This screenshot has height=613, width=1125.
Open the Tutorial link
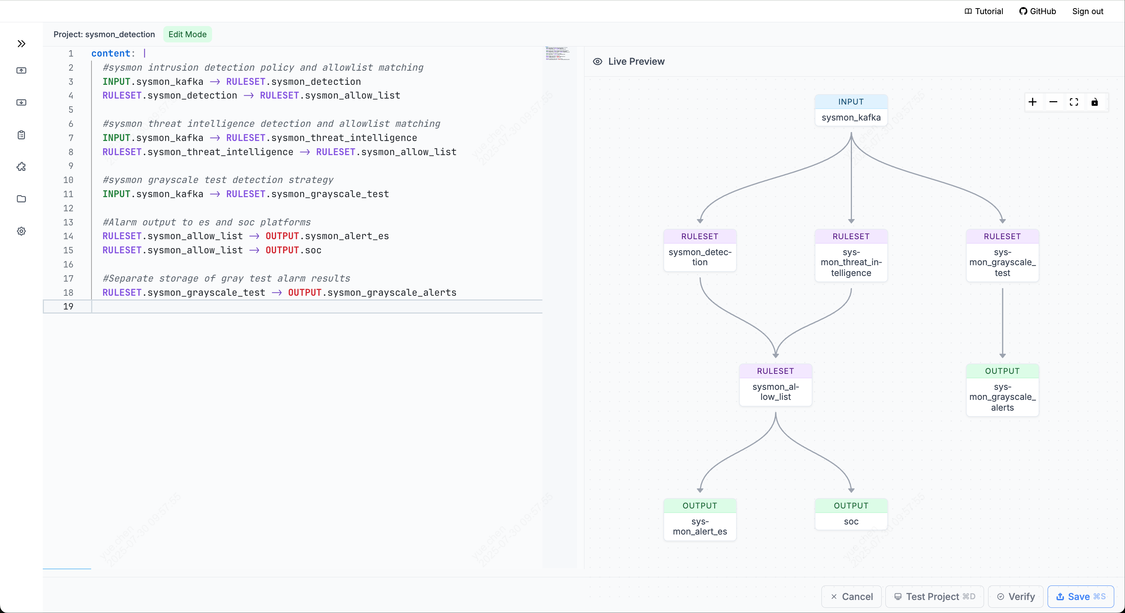984,12
